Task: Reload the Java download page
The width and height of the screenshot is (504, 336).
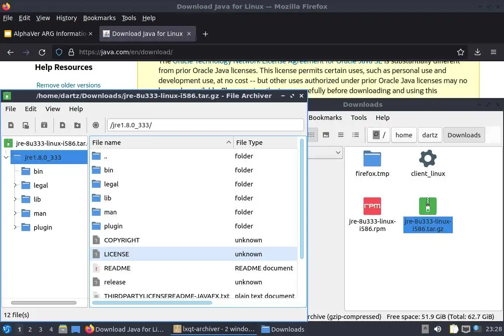Action: coord(42,52)
